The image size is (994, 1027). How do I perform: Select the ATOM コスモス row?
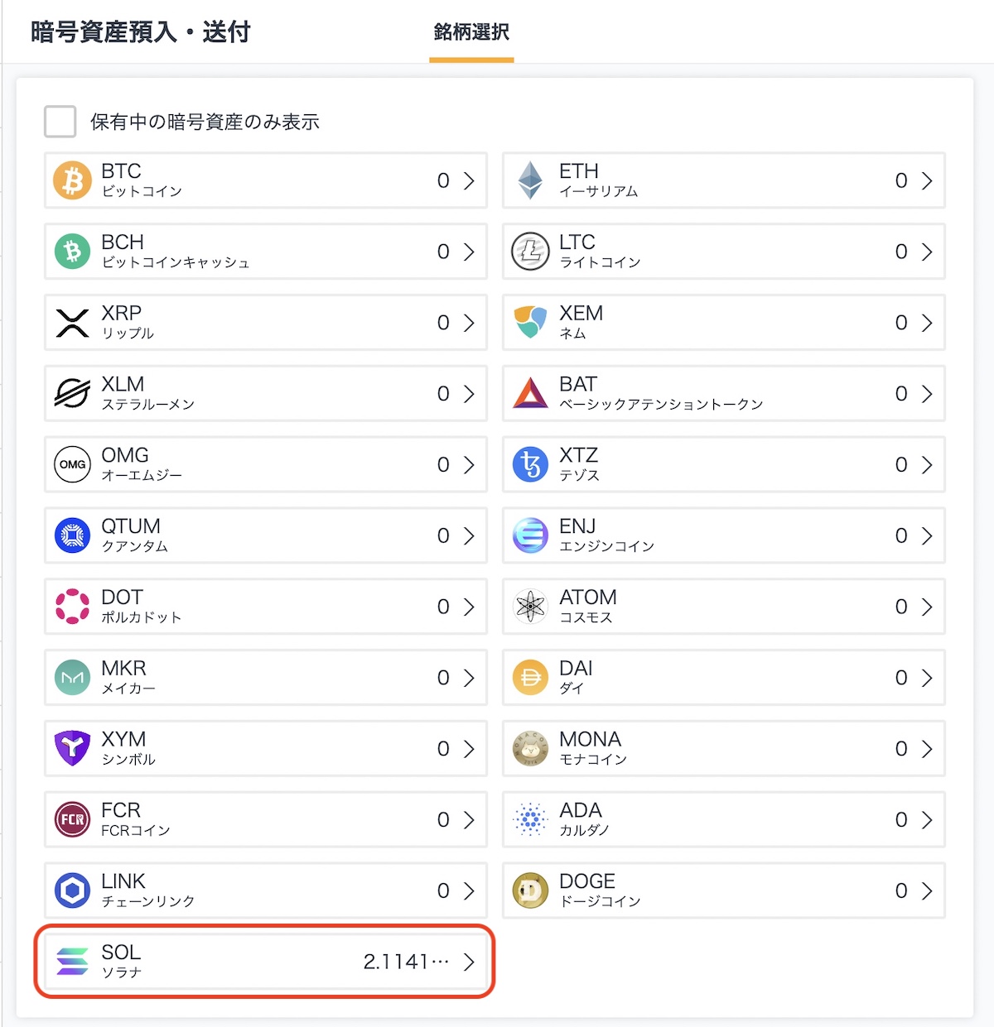723,607
